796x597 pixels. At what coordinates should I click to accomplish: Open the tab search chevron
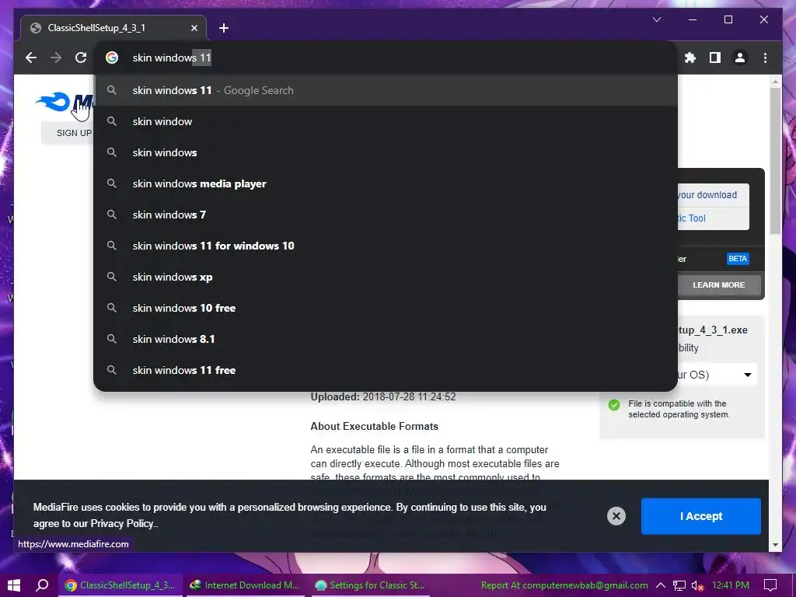656,19
